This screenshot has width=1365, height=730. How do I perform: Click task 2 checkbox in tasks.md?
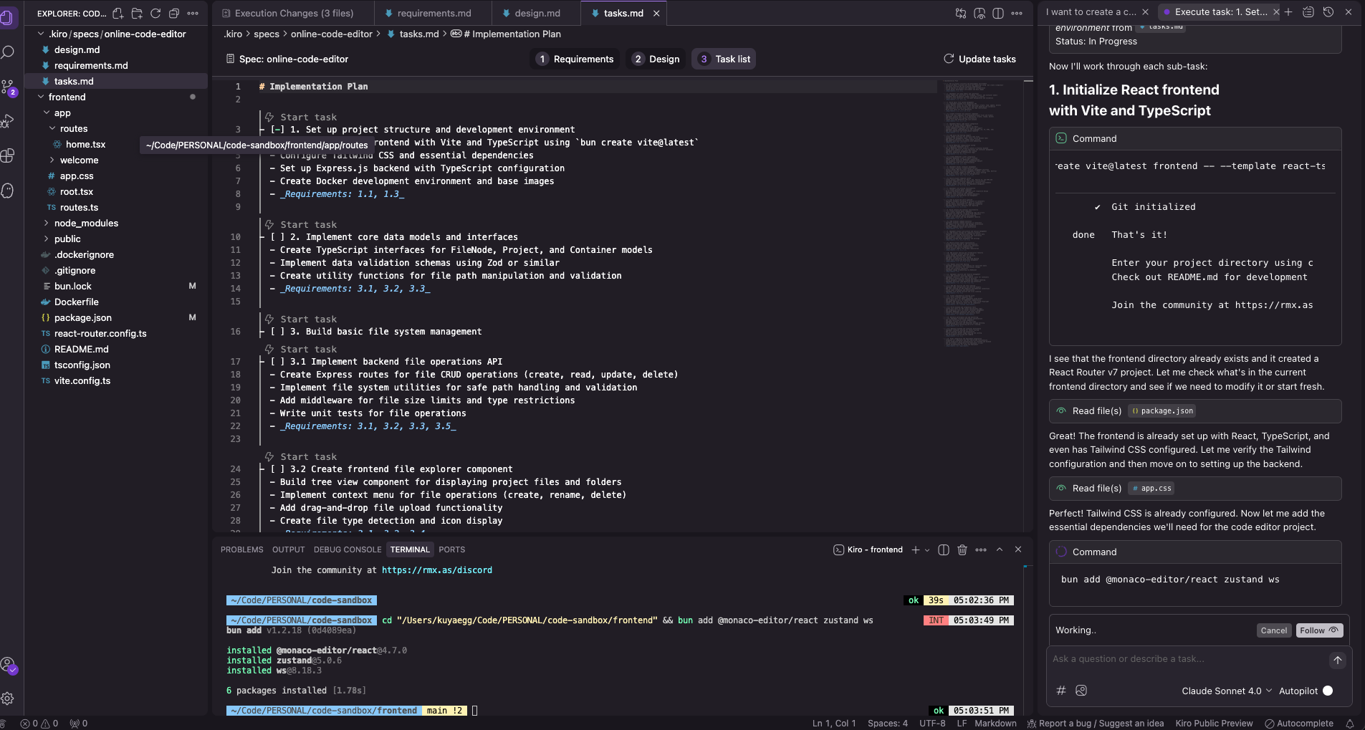point(277,236)
